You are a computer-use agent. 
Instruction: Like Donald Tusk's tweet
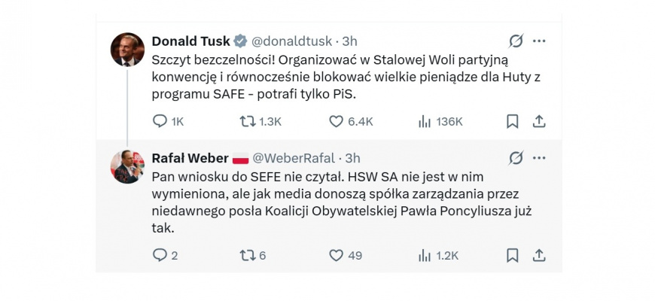click(x=336, y=121)
